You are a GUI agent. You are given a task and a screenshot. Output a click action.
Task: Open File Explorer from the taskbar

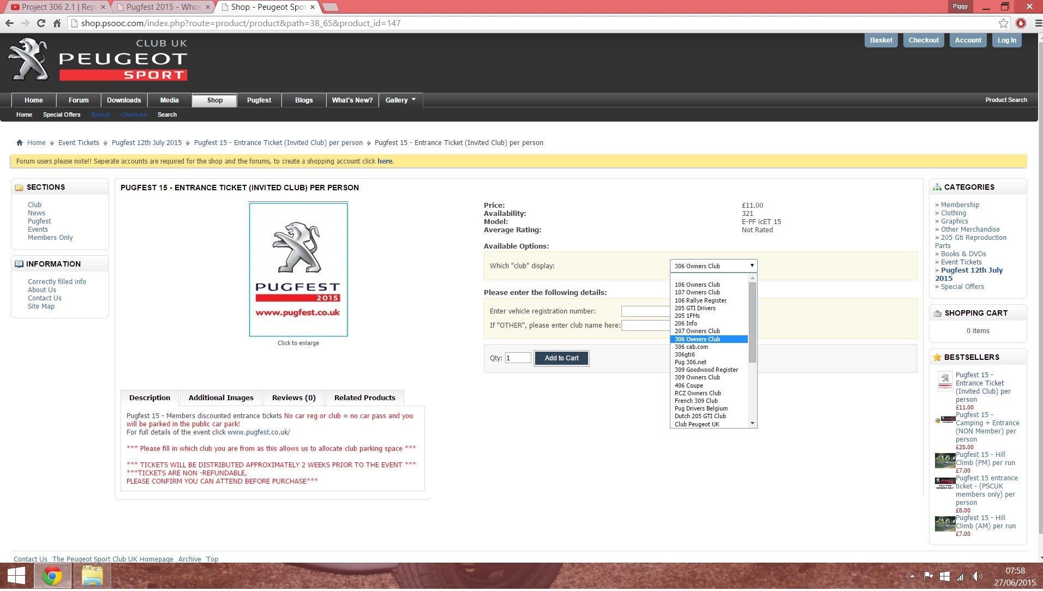pyautogui.click(x=92, y=576)
